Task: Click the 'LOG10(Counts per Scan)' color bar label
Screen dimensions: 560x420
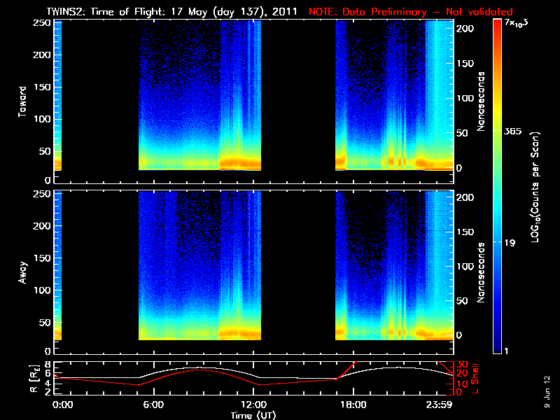Action: (535, 188)
